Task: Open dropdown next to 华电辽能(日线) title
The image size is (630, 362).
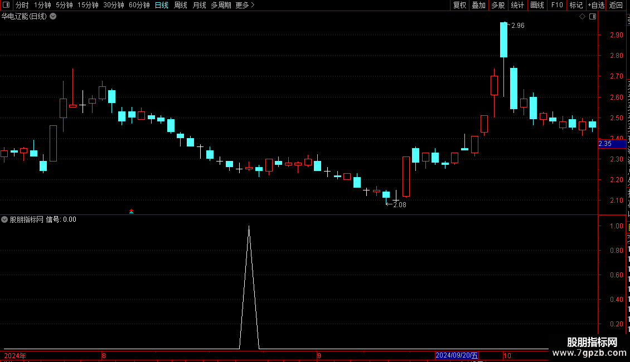Action: pos(53,17)
